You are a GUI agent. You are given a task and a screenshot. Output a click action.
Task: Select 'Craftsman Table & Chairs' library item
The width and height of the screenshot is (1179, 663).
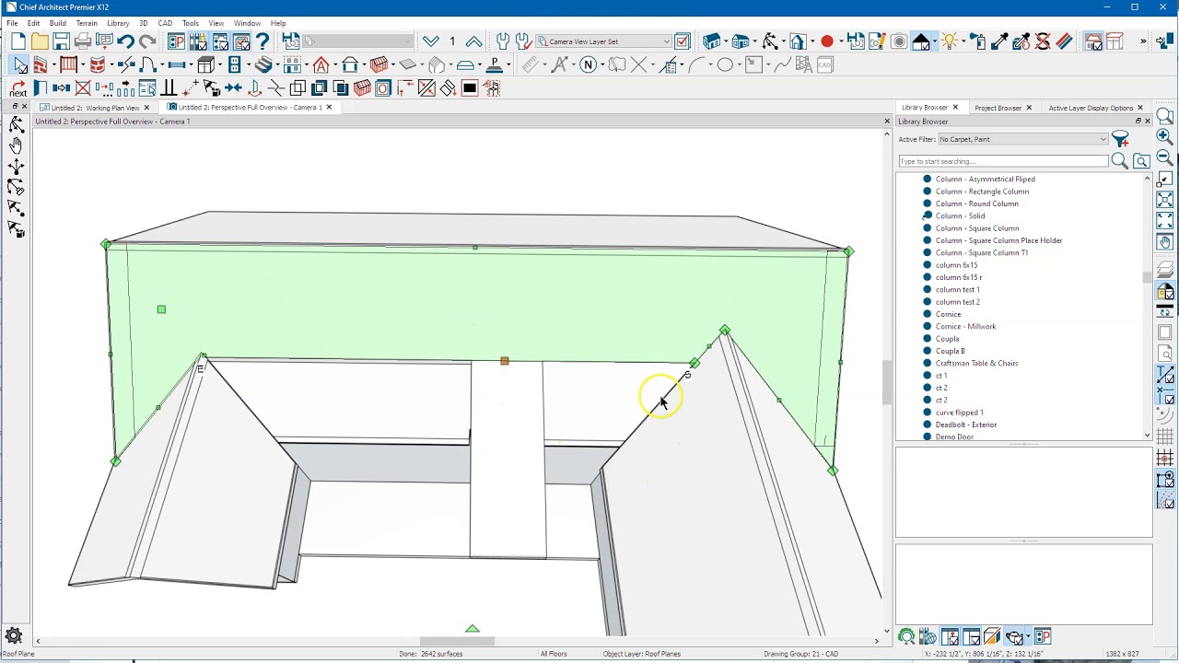click(976, 363)
